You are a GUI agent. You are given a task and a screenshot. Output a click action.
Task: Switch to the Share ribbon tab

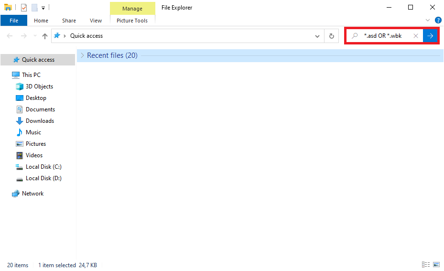click(69, 21)
